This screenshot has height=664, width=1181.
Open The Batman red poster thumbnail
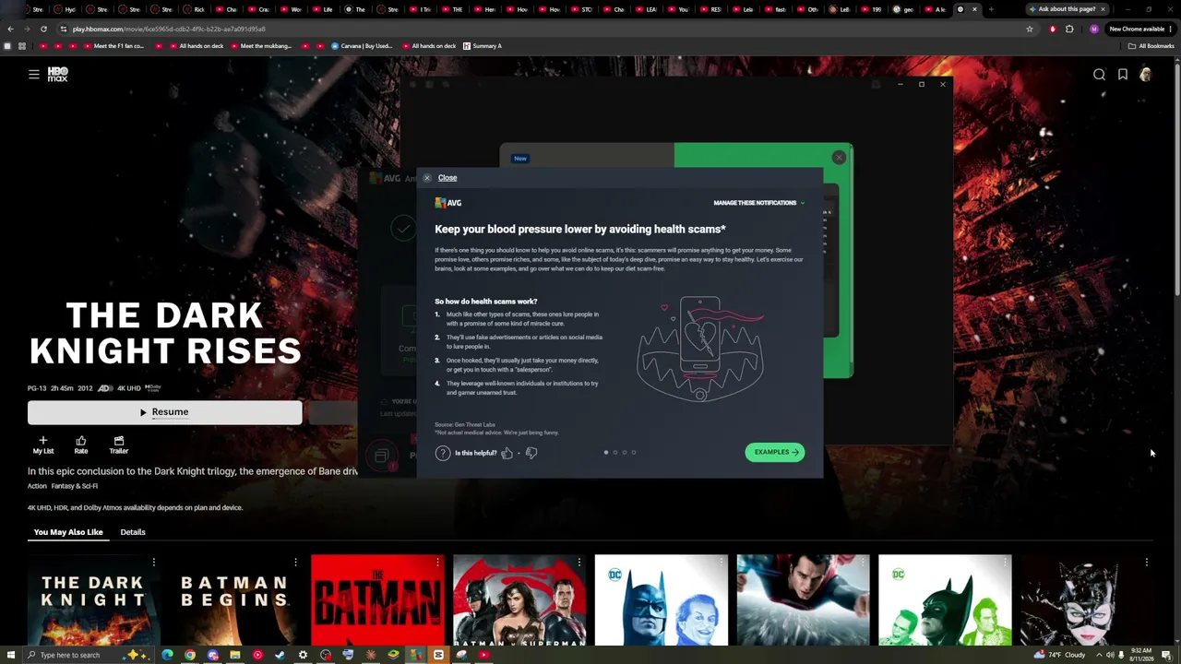[377, 600]
